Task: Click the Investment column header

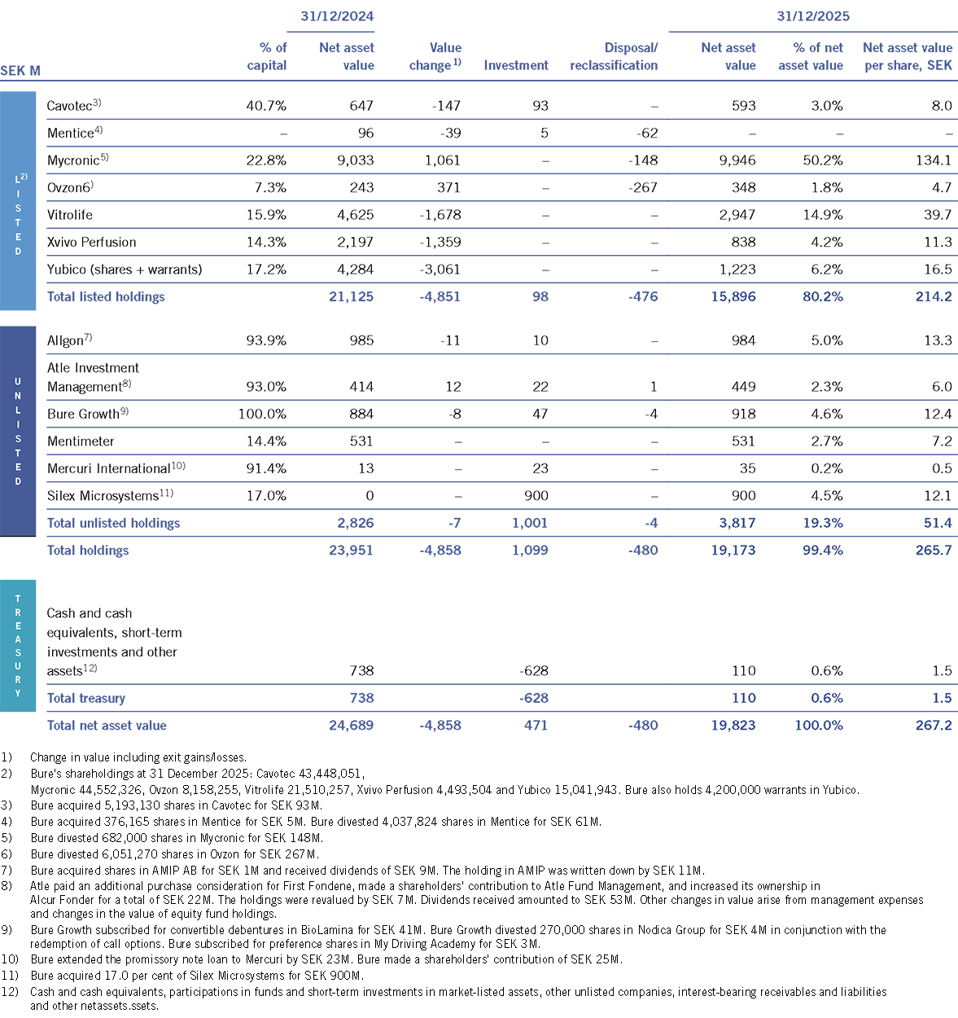Action: tap(516, 65)
